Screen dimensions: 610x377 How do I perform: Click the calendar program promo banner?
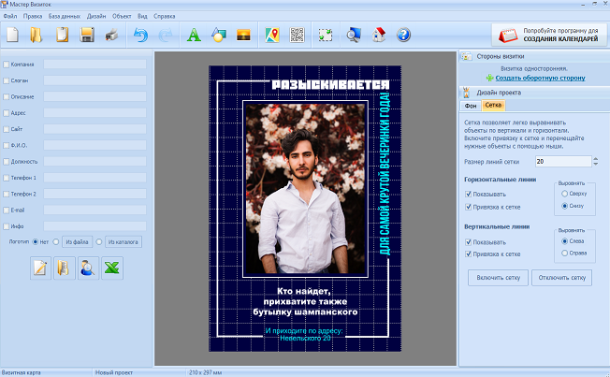pyautogui.click(x=549, y=35)
